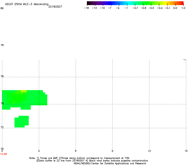Click the longitude label '15' on the axis
Screen dimensions: 188x165
tap(186, 151)
